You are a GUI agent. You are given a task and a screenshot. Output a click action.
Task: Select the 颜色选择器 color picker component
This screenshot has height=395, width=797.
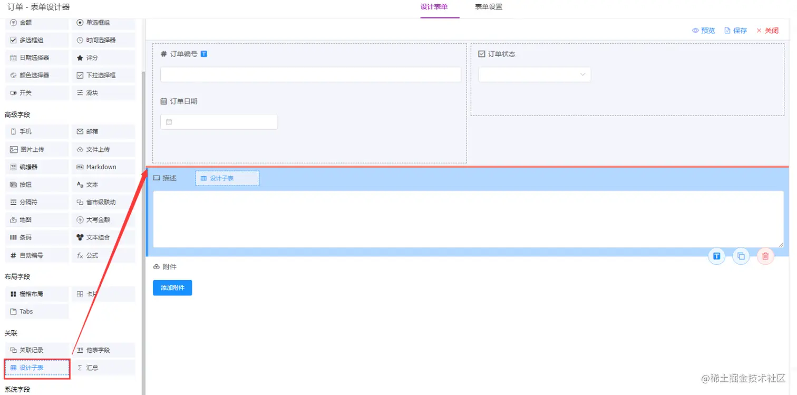[37, 75]
